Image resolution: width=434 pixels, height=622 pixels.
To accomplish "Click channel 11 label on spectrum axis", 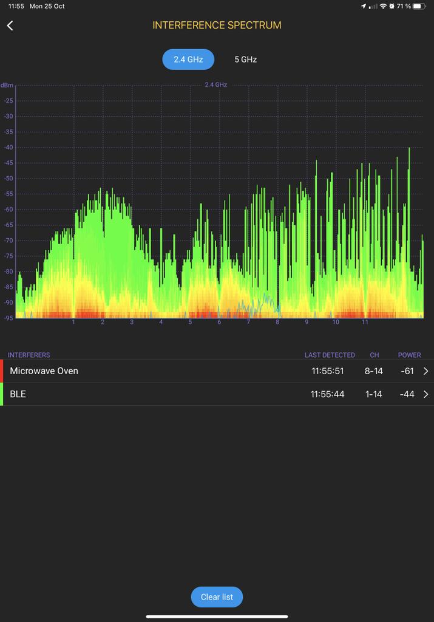I will [365, 322].
